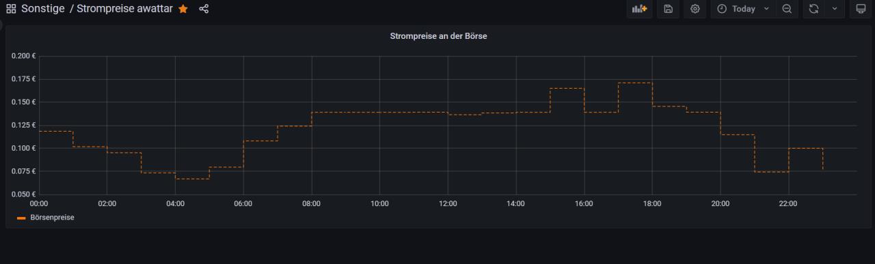Screen dimensions: 875x264
Task: Refresh the dashboard
Action: coord(813,9)
